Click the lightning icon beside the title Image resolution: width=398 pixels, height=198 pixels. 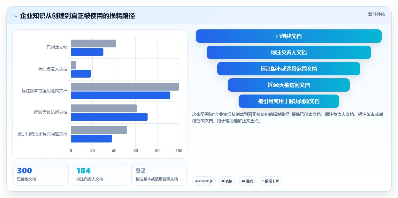point(15,16)
